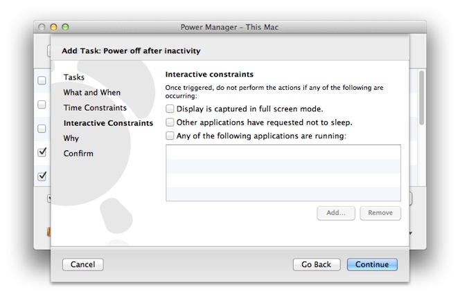The image size is (460, 296).
Task: Select What and When step
Action: coord(92,93)
